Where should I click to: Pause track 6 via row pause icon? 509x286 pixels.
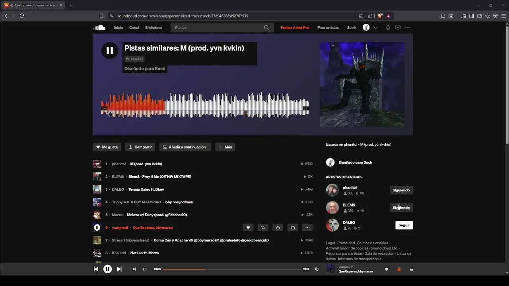[97, 228]
